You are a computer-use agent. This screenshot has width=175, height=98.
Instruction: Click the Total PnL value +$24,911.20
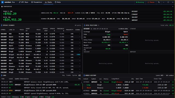[12, 20]
